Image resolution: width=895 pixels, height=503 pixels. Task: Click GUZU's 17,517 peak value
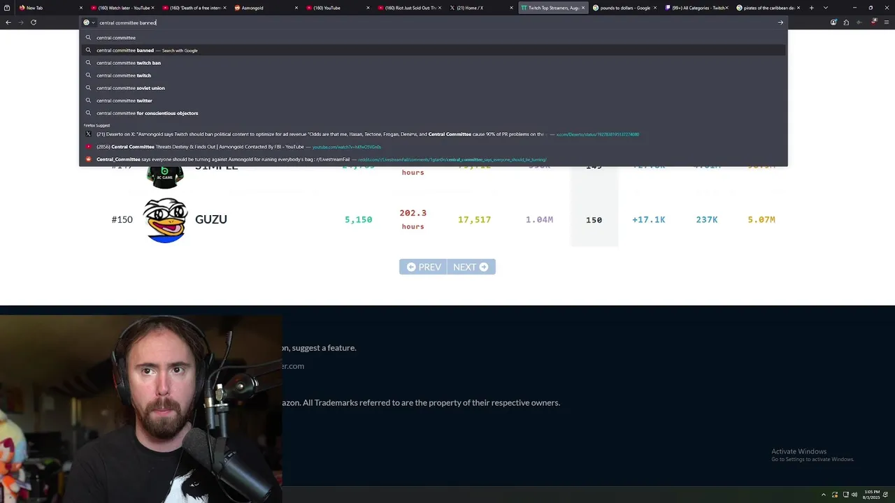point(474,219)
